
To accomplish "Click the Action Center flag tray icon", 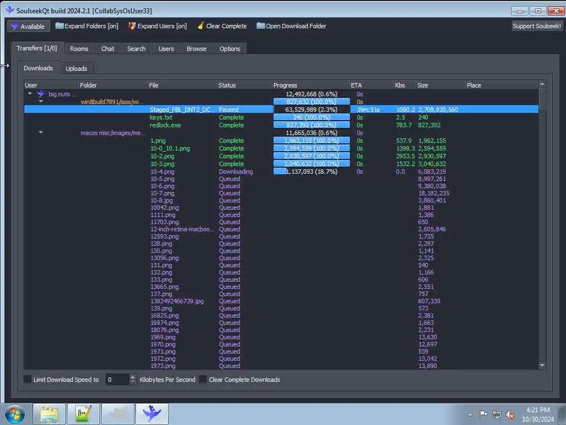I will (483, 414).
